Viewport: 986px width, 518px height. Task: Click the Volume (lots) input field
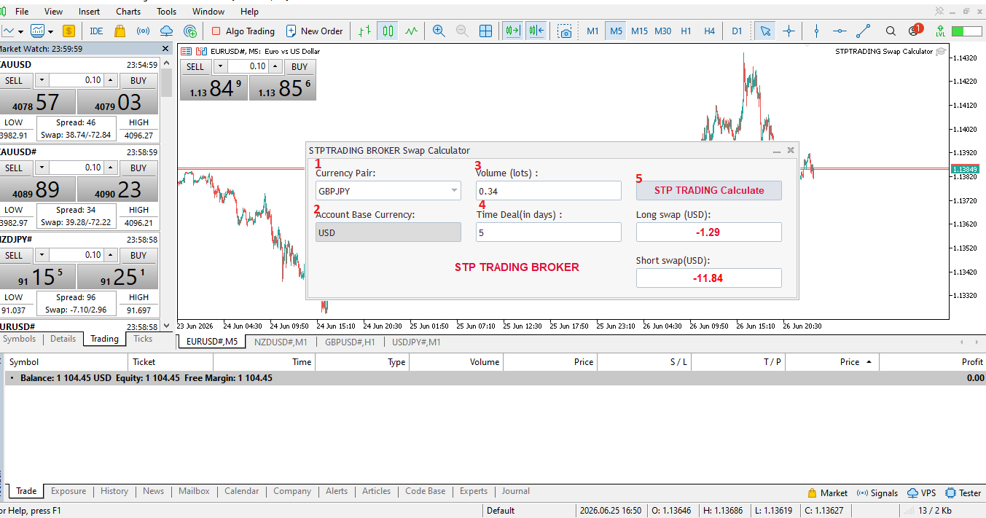click(549, 191)
